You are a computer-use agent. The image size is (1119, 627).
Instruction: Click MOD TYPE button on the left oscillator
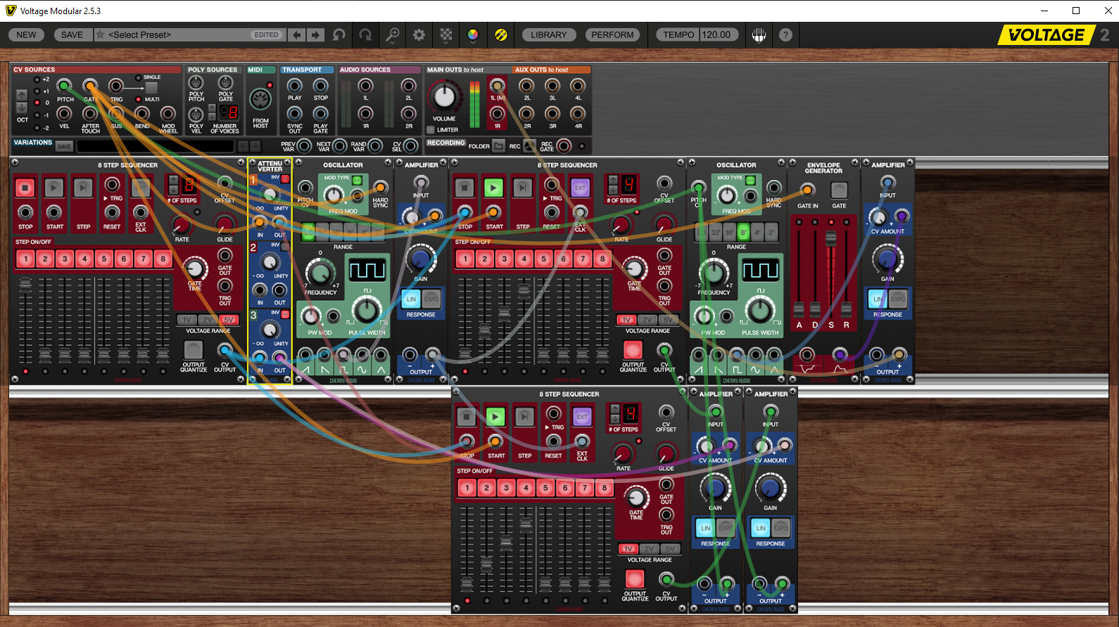(356, 181)
